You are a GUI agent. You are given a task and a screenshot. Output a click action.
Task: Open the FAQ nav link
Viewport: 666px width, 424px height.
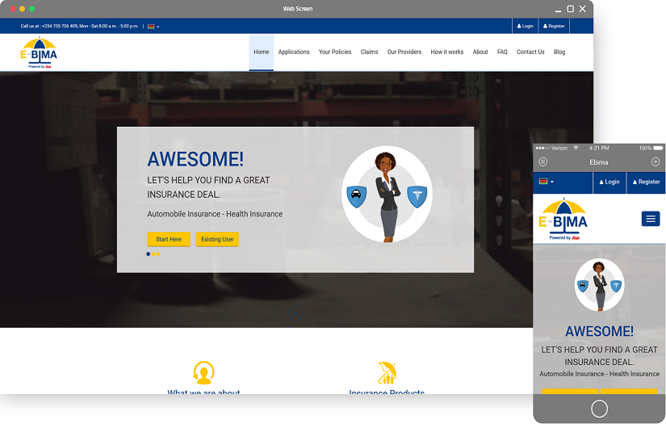(x=502, y=52)
